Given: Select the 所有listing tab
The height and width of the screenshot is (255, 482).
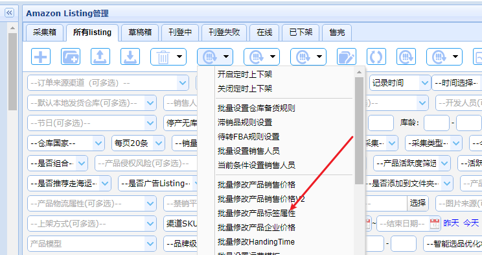Looking at the screenshot, I should point(92,32).
